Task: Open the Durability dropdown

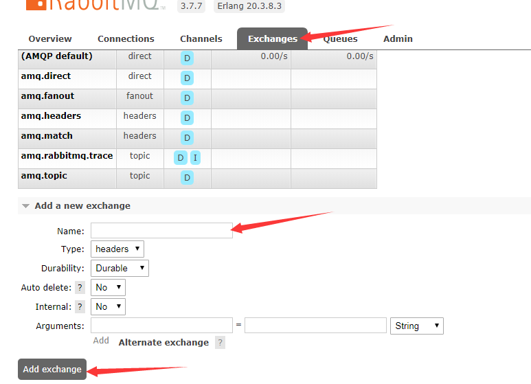Action: pos(120,268)
